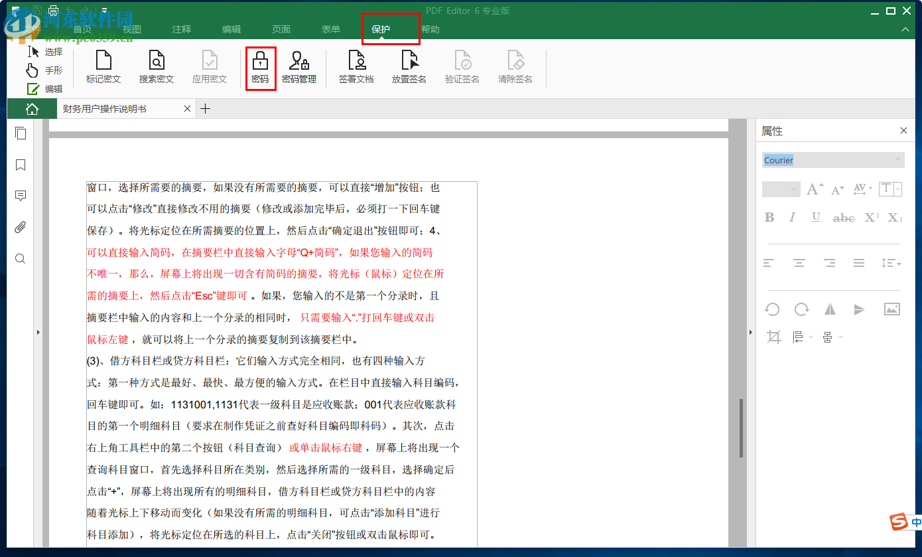
Task: Open the attachments panel paperclip icon
Action: 20,226
